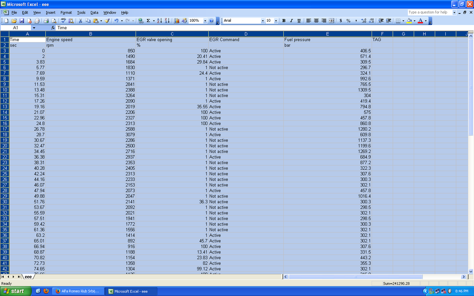474x296 pixels.
Task: Click the Permission icon next to Save
Action: click(x=29, y=20)
